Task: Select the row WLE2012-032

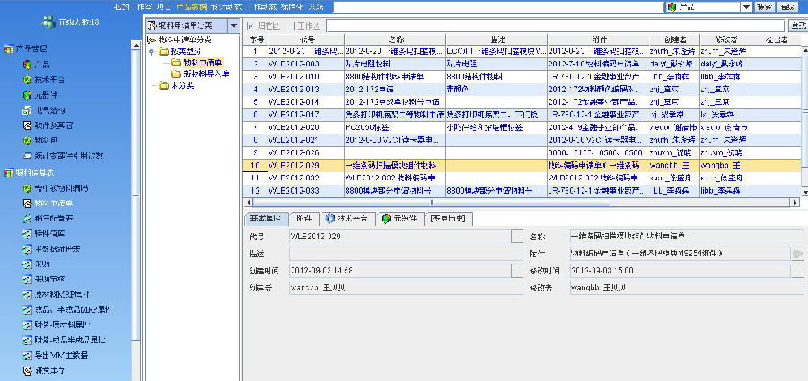Action: coord(522,178)
